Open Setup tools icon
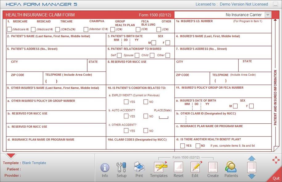 [121, 168]
